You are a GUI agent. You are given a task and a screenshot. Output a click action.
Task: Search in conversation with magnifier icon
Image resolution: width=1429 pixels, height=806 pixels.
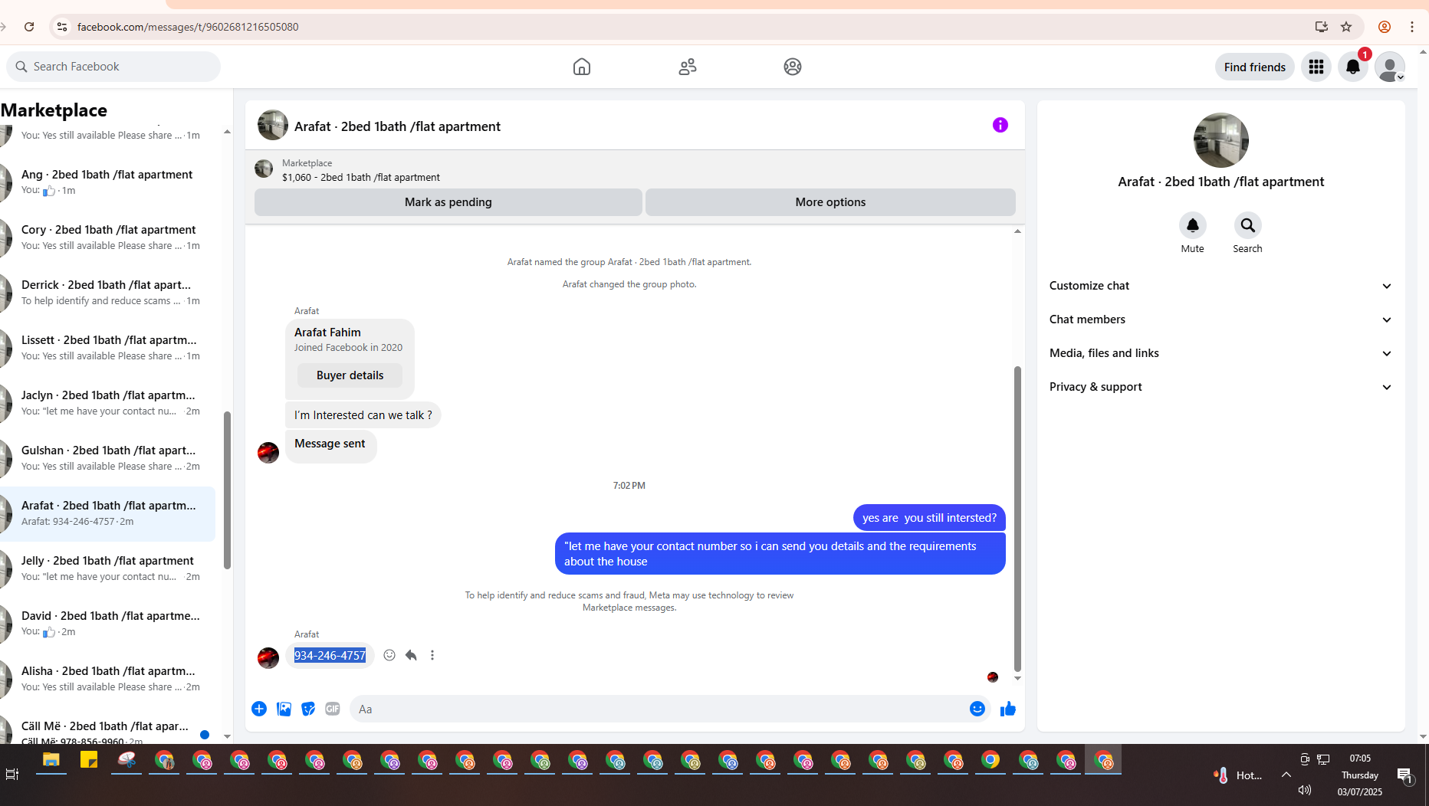click(x=1247, y=225)
